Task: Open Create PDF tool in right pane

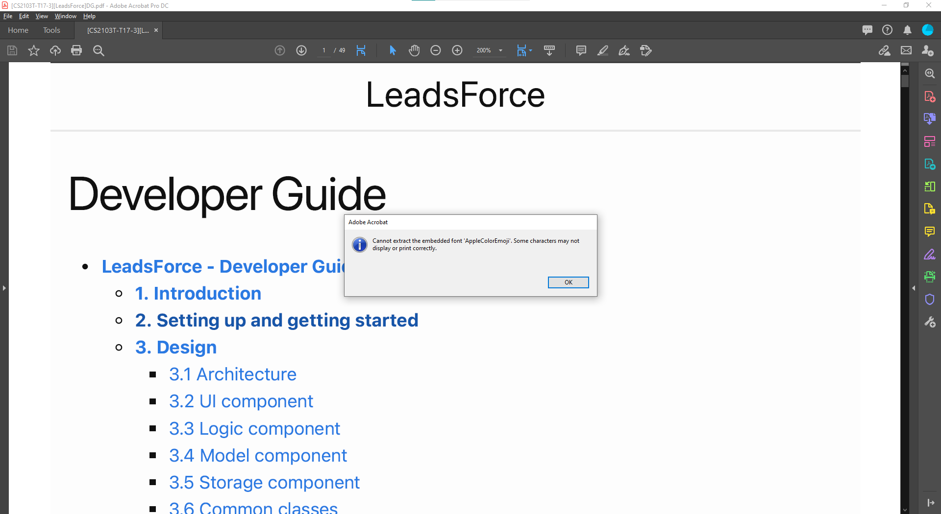Action: (930, 96)
